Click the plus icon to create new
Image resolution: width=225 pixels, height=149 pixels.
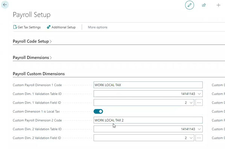point(218,5)
